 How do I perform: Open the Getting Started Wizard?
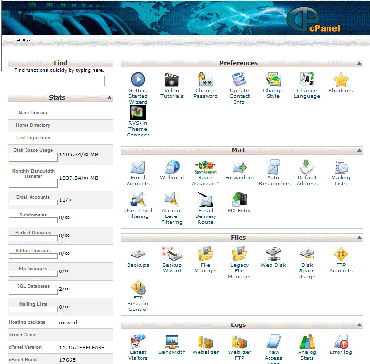pyautogui.click(x=138, y=88)
